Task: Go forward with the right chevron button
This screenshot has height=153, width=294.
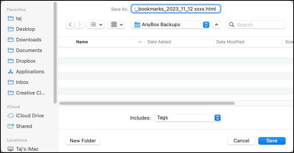Action: point(79,25)
